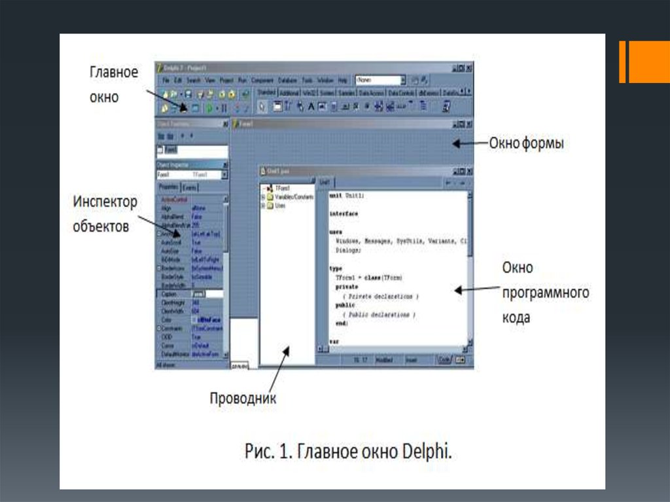Image resolution: width=670 pixels, height=502 pixels.
Task: Open the Search menu
Action: pos(194,80)
